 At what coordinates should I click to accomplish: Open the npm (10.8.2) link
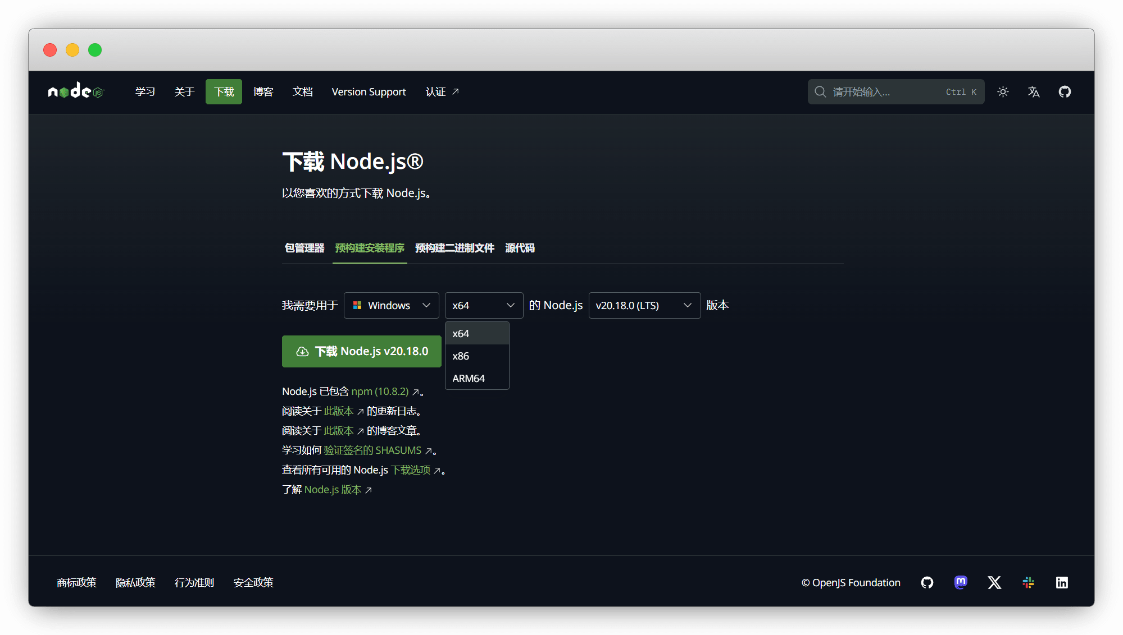[x=380, y=391]
